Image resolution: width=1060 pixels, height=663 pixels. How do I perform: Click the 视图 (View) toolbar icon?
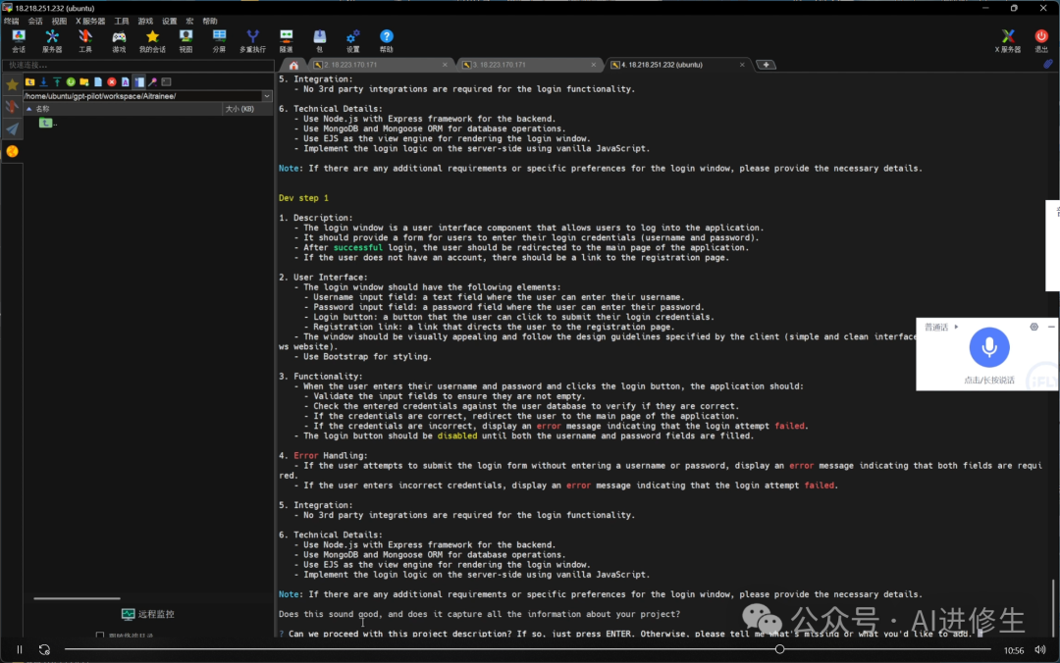point(185,40)
